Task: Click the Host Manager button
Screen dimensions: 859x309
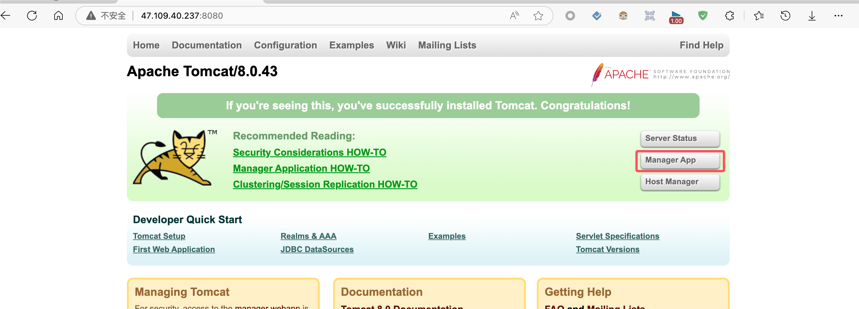Action: pos(680,182)
